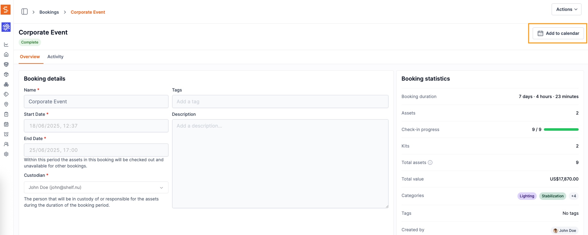Go to Home via sidebar house icon
Viewport: 588px width, 235px height.
6,54
